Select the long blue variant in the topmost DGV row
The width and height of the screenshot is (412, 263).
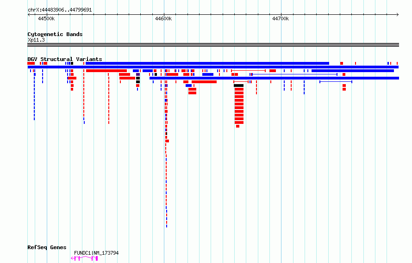207,63
